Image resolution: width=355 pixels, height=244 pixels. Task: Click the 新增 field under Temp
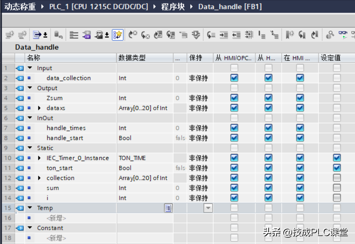(56, 218)
